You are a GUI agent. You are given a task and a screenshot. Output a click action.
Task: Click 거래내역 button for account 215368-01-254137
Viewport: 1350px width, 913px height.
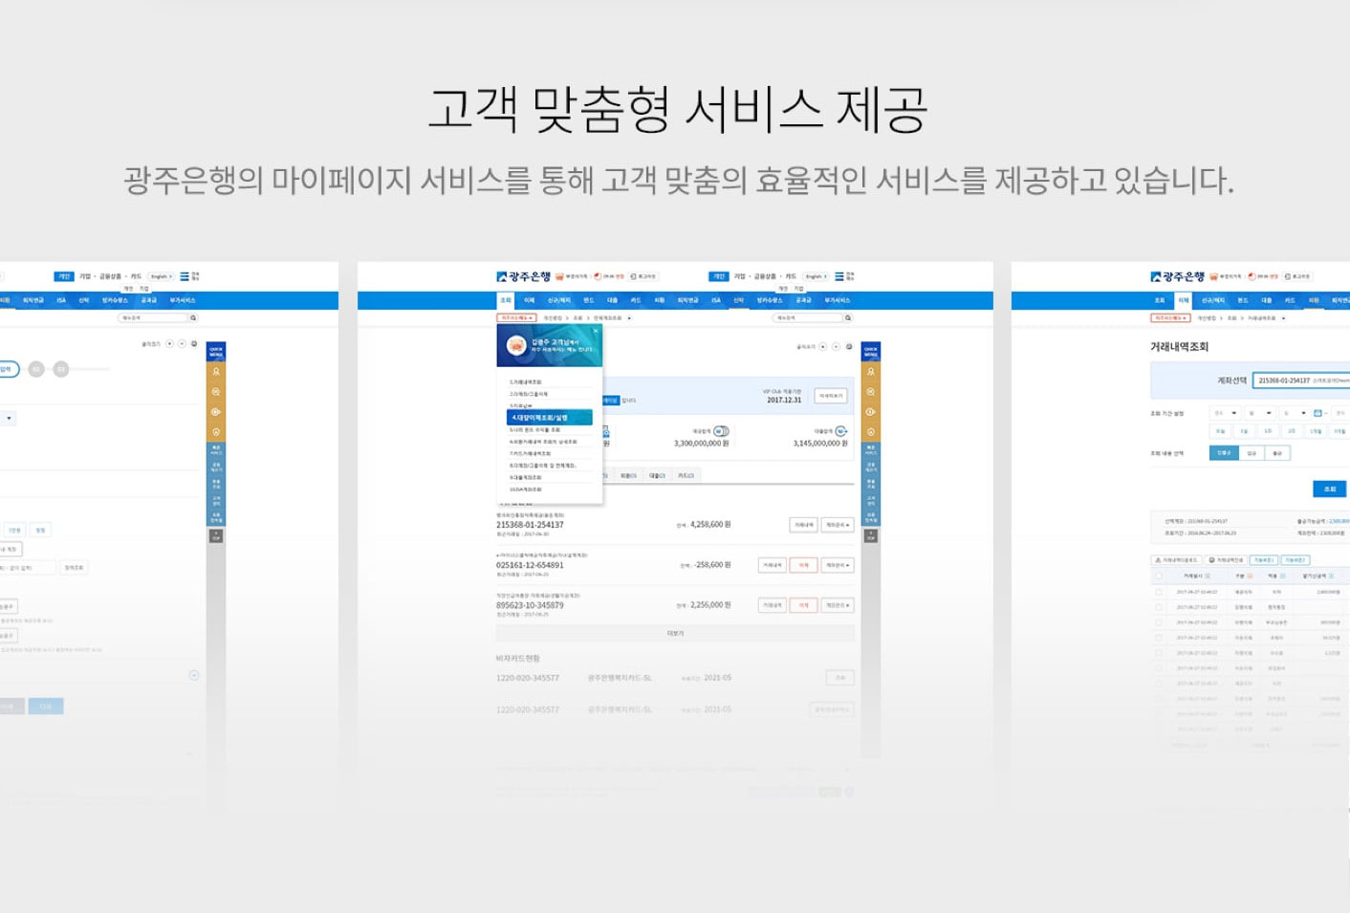tap(803, 525)
